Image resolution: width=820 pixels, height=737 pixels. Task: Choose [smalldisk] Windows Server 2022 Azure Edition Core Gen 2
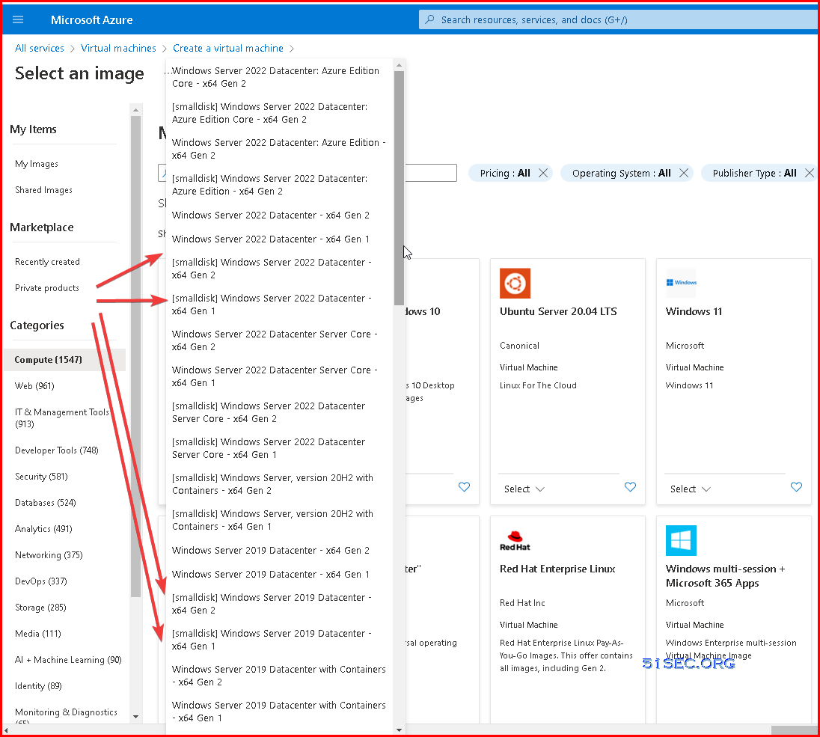(x=280, y=113)
